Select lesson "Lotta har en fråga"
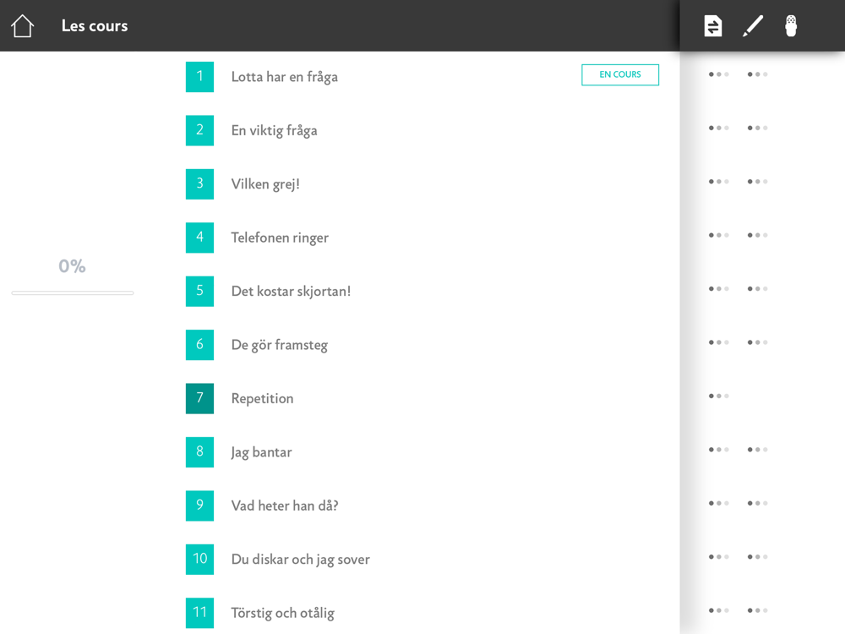 click(x=285, y=77)
